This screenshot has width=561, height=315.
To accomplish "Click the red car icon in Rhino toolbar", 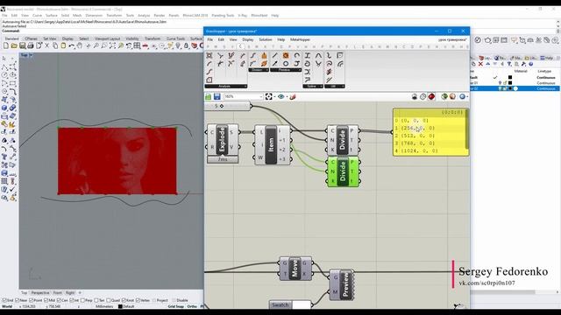I will click(x=146, y=45).
